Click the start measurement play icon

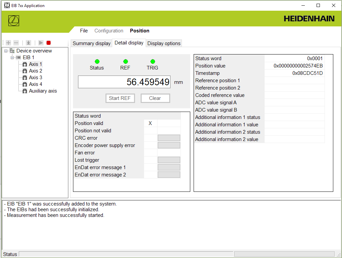click(x=41, y=43)
